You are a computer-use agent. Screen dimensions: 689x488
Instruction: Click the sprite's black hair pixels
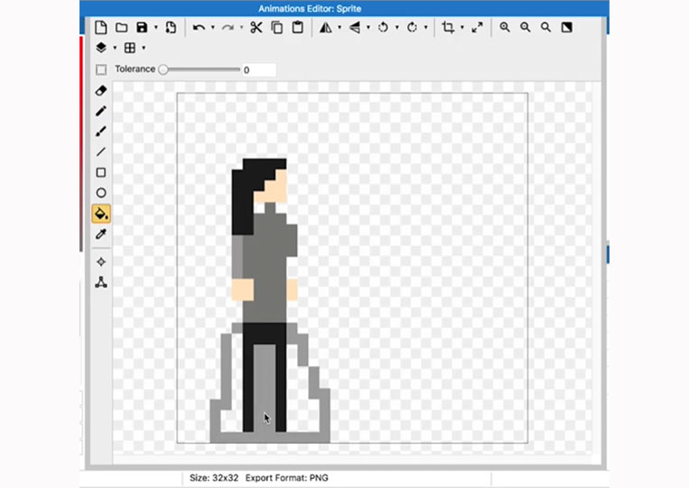click(x=243, y=202)
